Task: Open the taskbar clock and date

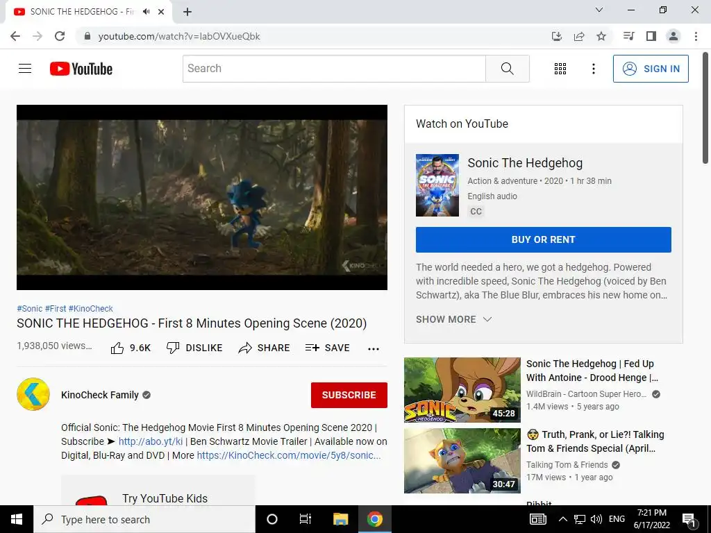Action: point(651,519)
